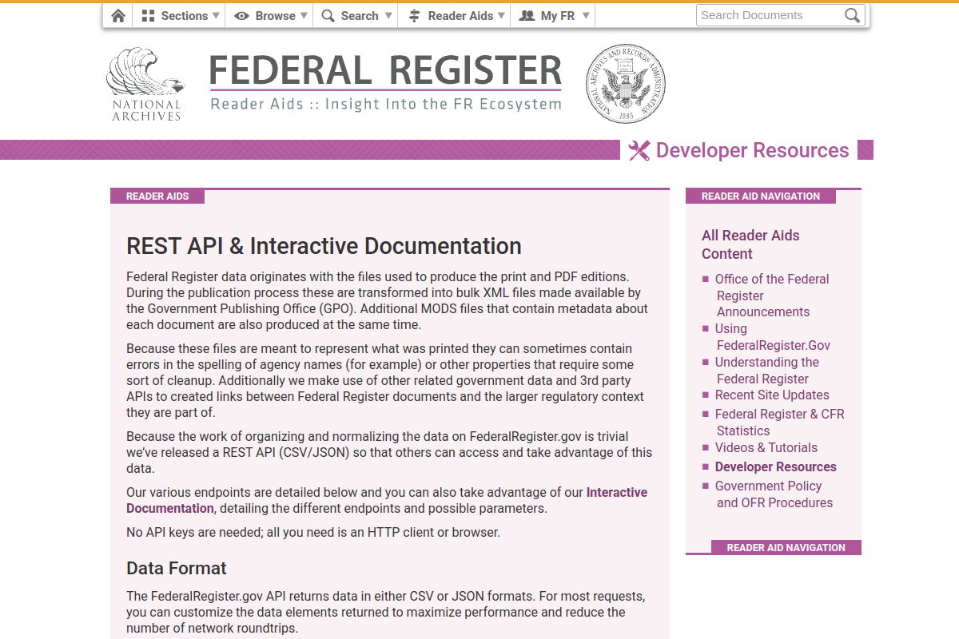
Task: Click the National Archives eagle logo
Action: coord(145,84)
